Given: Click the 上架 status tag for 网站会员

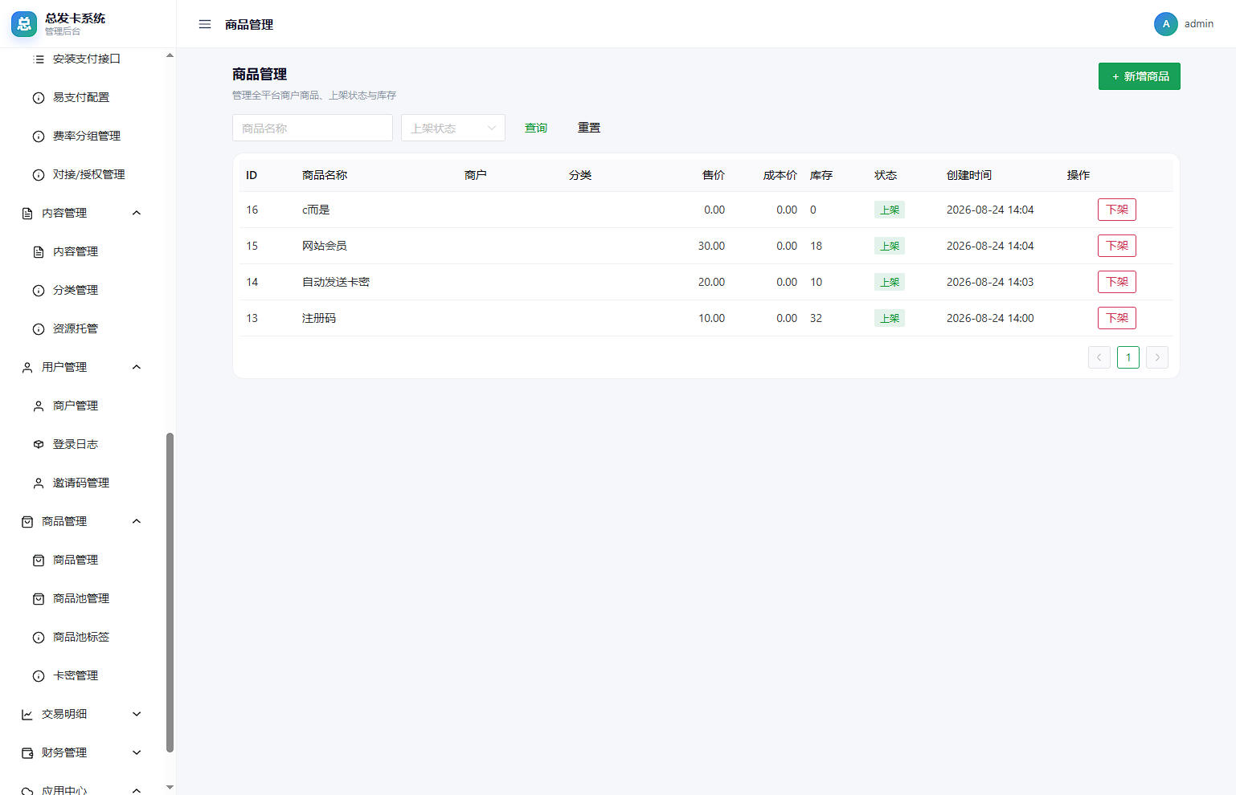Looking at the screenshot, I should coord(890,246).
